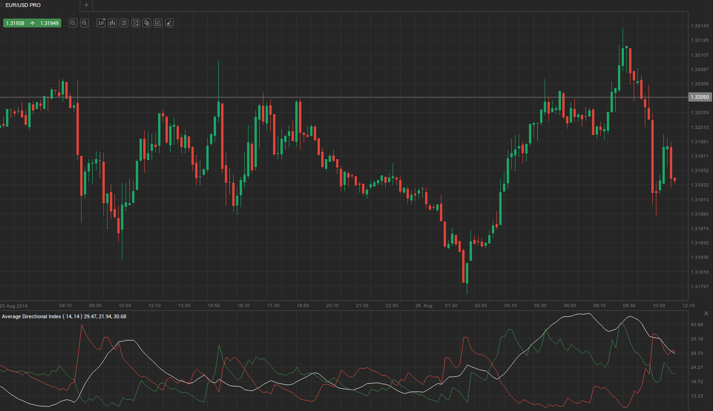
Task: Click the 1.31949 buy price button
Action: click(x=49, y=23)
